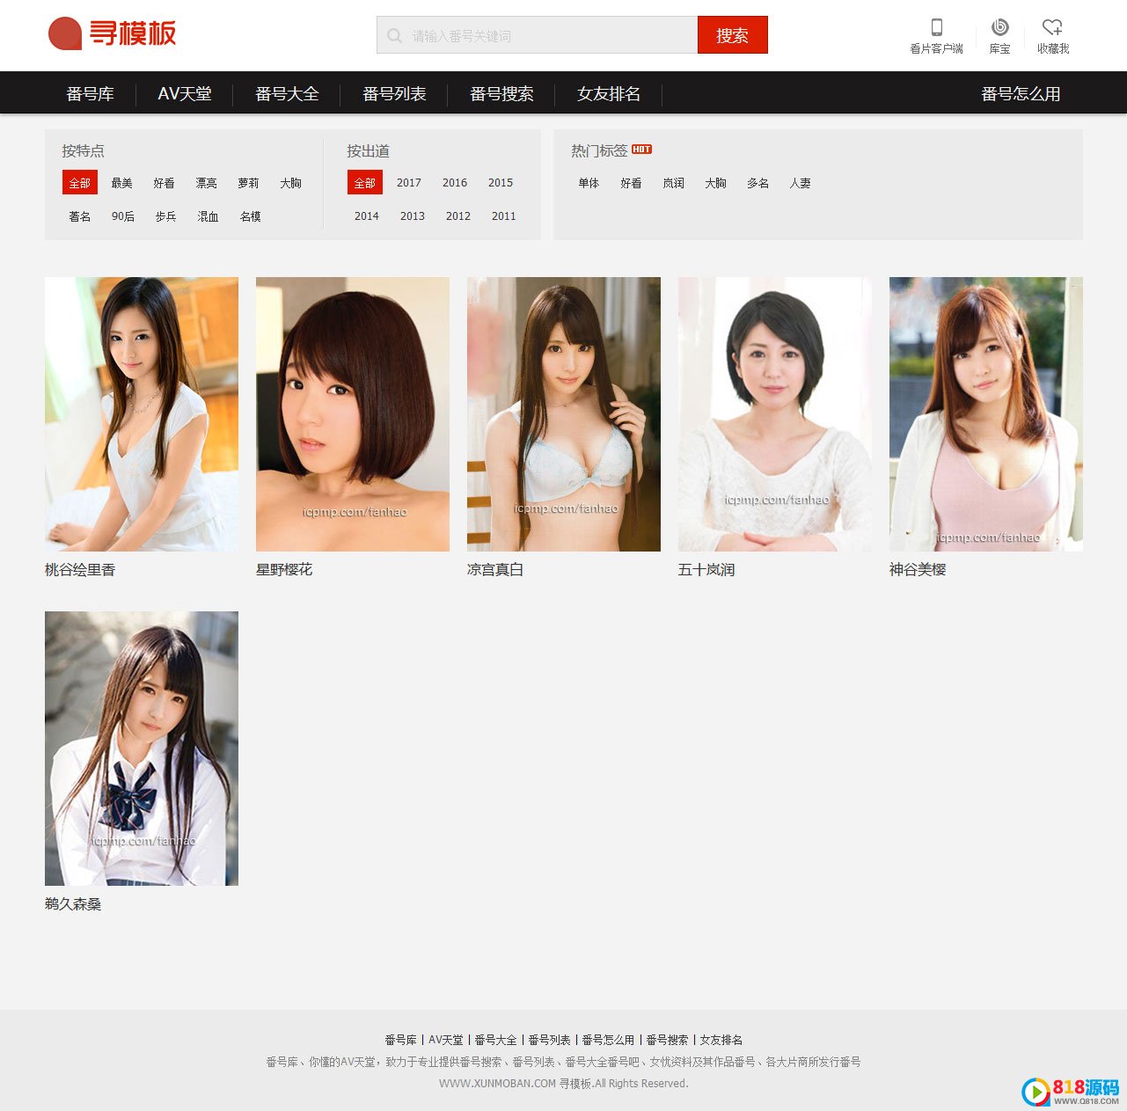The width and height of the screenshot is (1127, 1111).
Task: Filter by debut year 2011
Action: point(504,216)
